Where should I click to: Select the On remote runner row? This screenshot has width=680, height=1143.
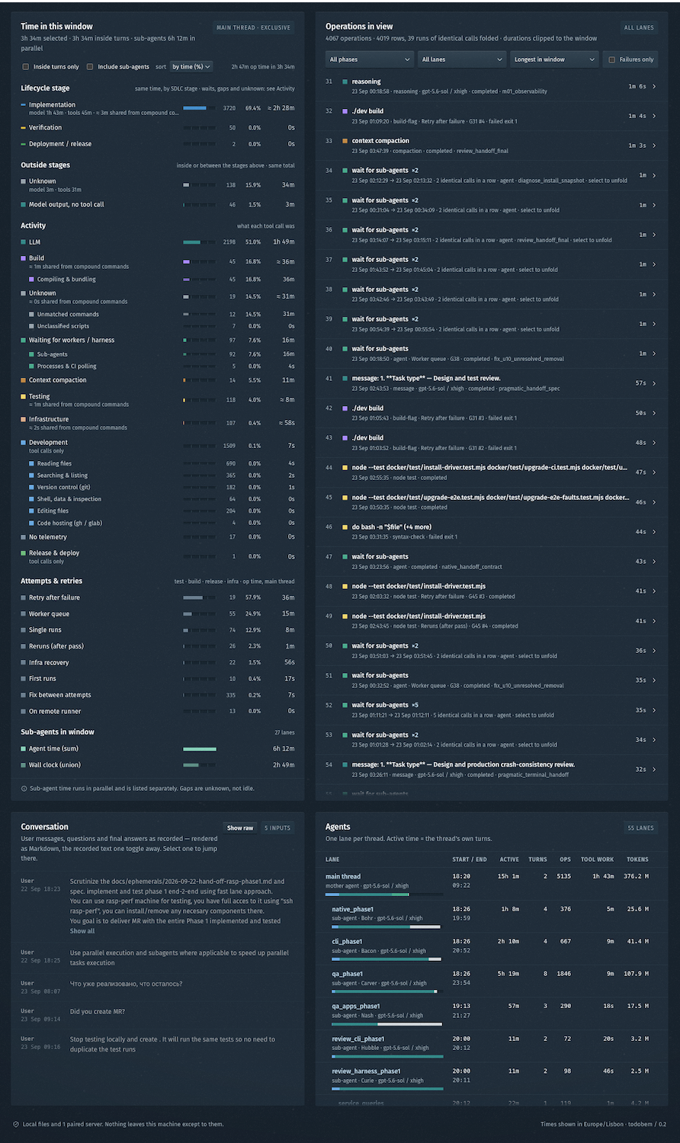(x=158, y=712)
